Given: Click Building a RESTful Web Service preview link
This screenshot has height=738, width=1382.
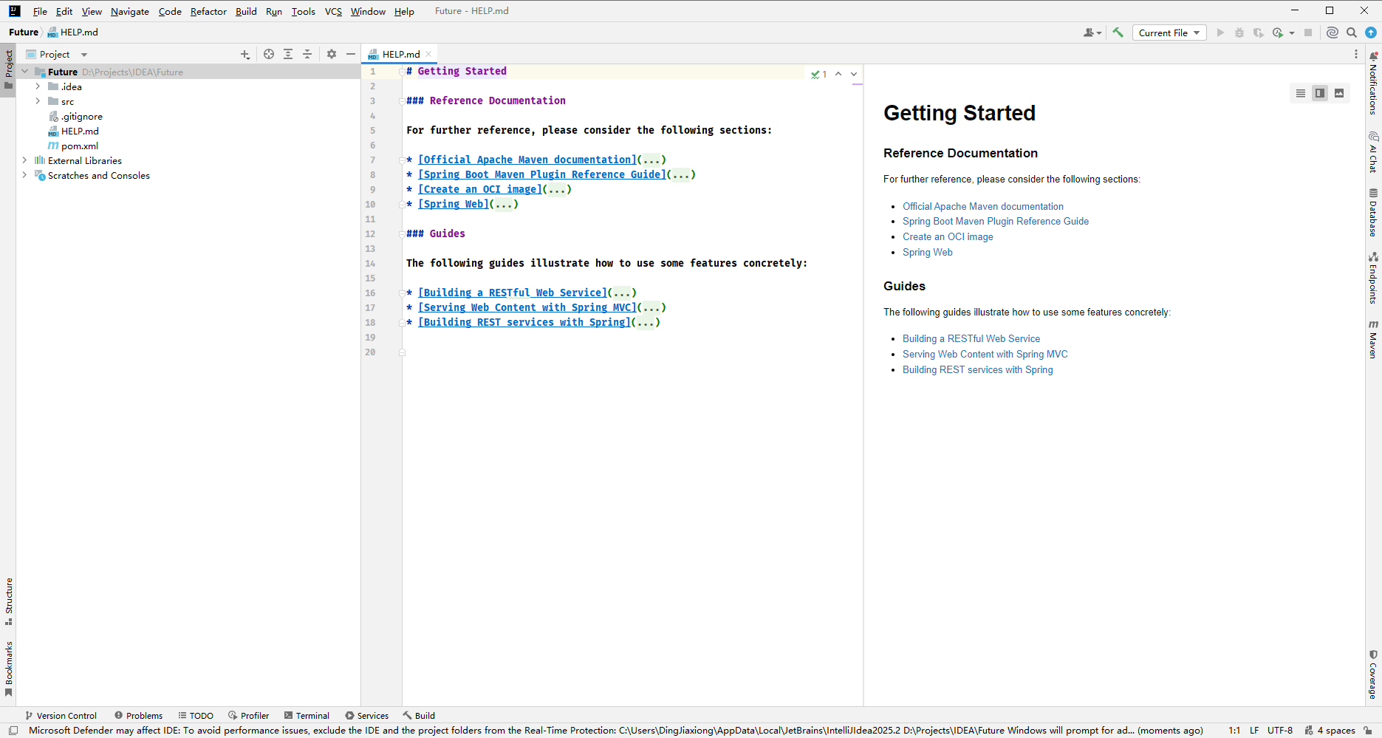Looking at the screenshot, I should point(971,338).
